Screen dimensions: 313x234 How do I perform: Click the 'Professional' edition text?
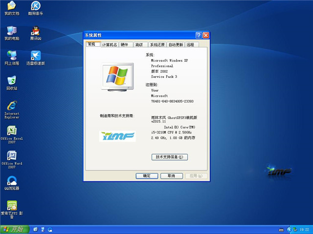point(162,66)
